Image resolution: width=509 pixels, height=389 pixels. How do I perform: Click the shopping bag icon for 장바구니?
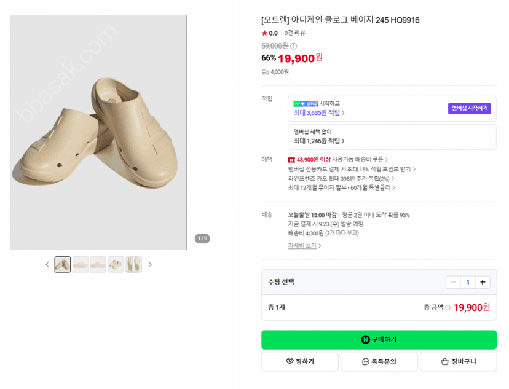pos(444,361)
